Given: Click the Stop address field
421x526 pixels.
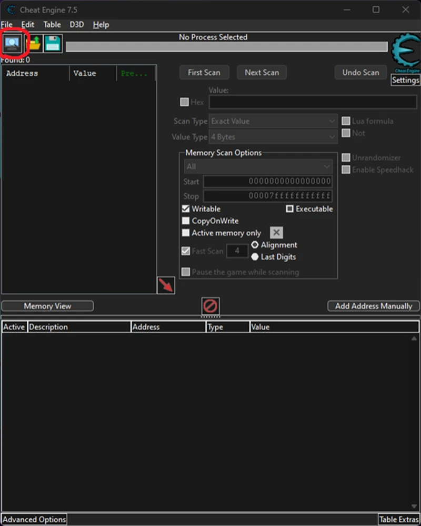Looking at the screenshot, I should coord(268,196).
